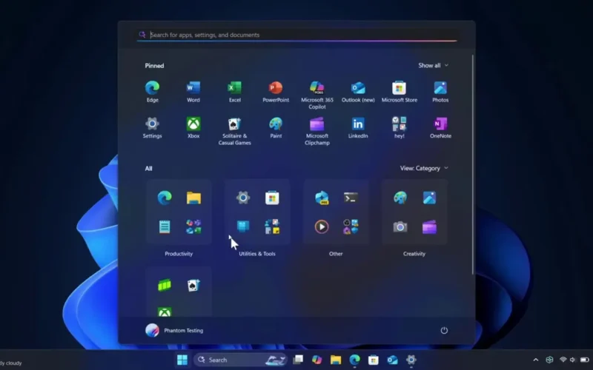Open Settings from the taskbar
Image resolution: width=593 pixels, height=370 pixels.
point(411,360)
